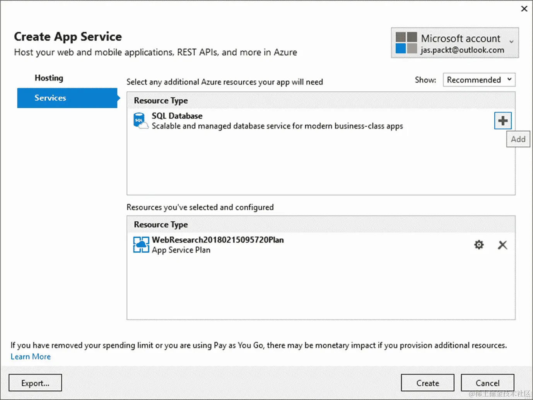Select the SQL Database row title
This screenshot has width=533, height=400.
coord(177,116)
